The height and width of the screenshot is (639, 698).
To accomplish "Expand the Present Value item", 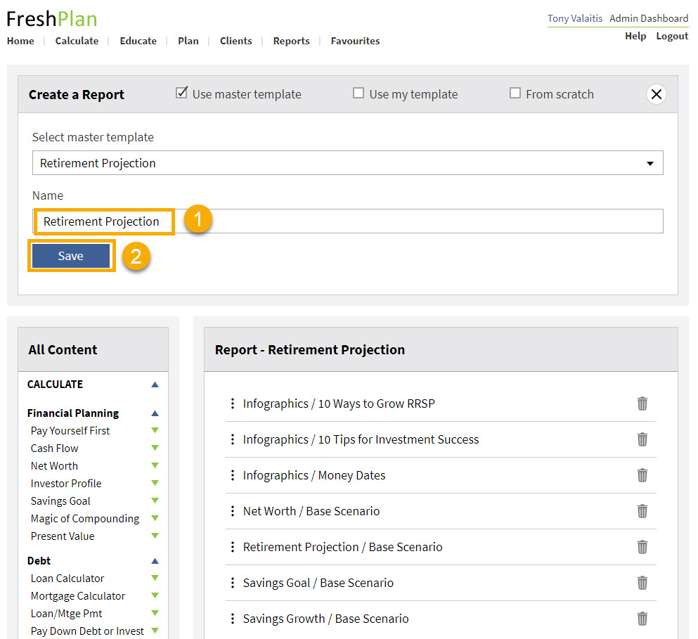I will (155, 535).
